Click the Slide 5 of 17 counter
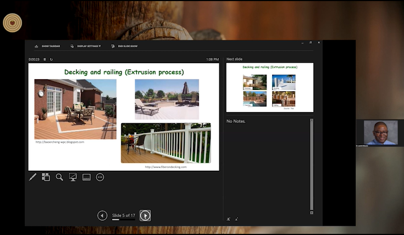404x235 pixels. click(x=124, y=215)
